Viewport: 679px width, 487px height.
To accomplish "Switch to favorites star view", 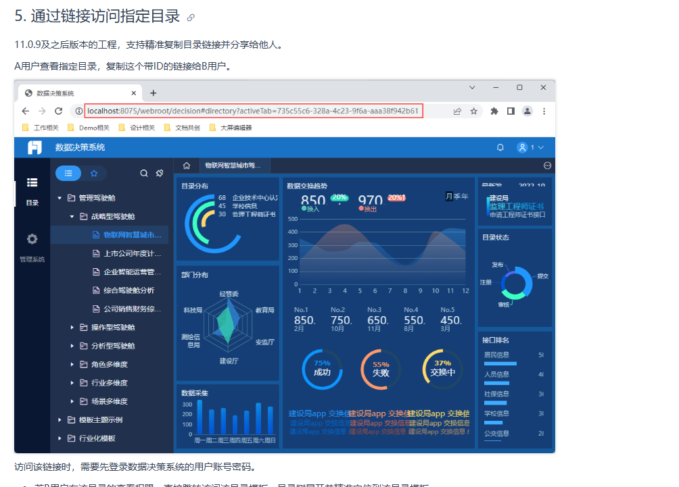I will click(x=94, y=174).
